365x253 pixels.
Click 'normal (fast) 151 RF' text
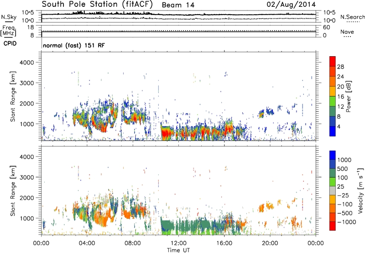(x=74, y=45)
